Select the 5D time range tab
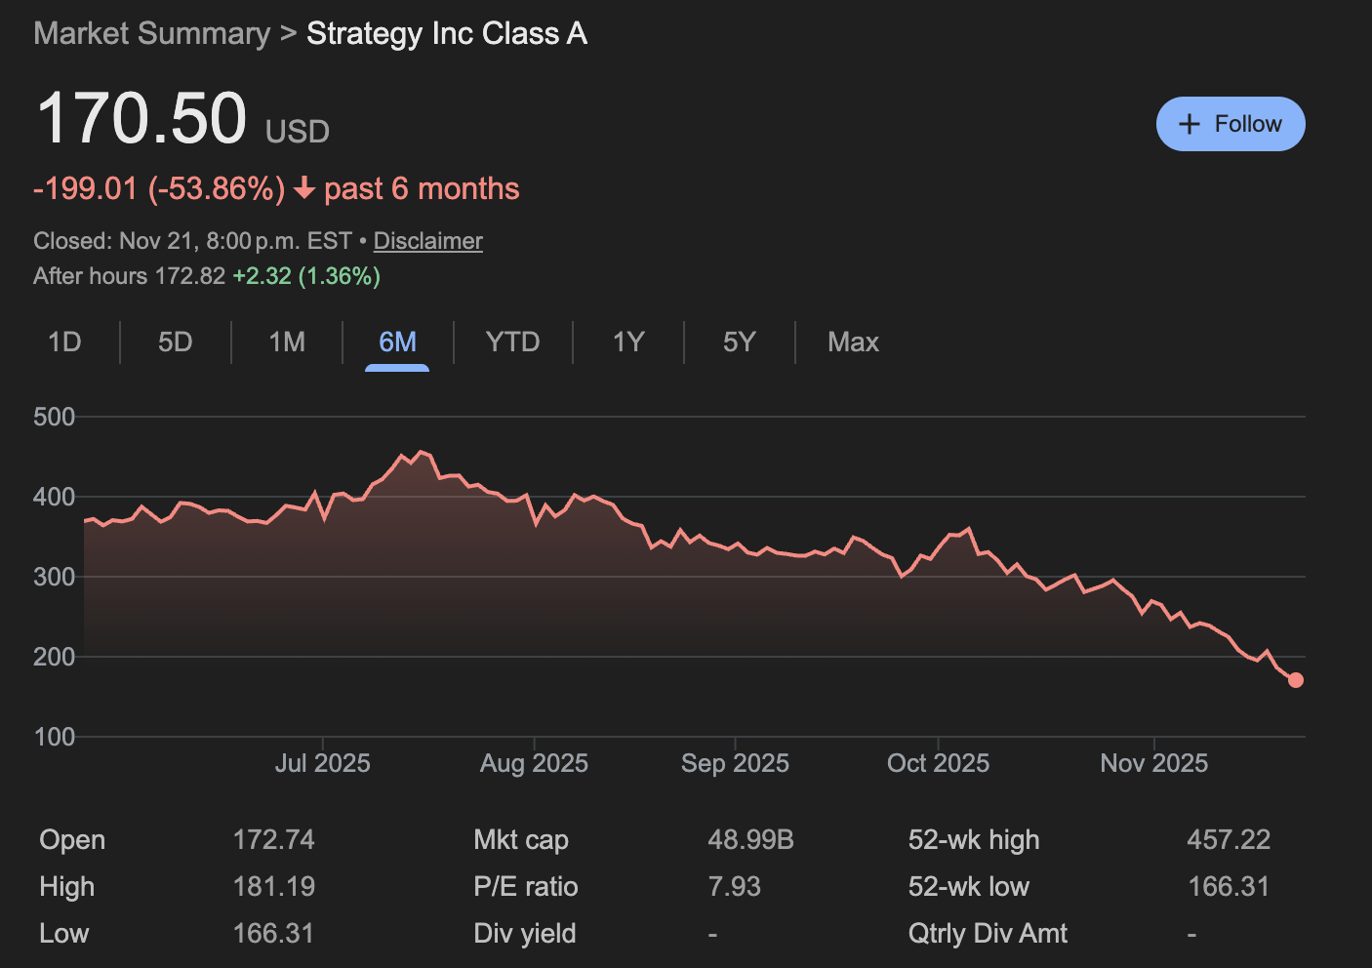The image size is (1372, 968). tap(176, 343)
